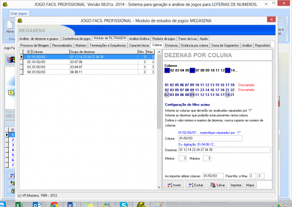Click into the Coluna input field
The width and height of the screenshot is (292, 207).
(x=197, y=138)
